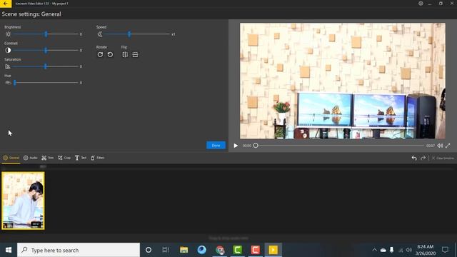Image resolution: width=457 pixels, height=257 pixels.
Task: Open the settings gear in title bar
Action: [421, 4]
